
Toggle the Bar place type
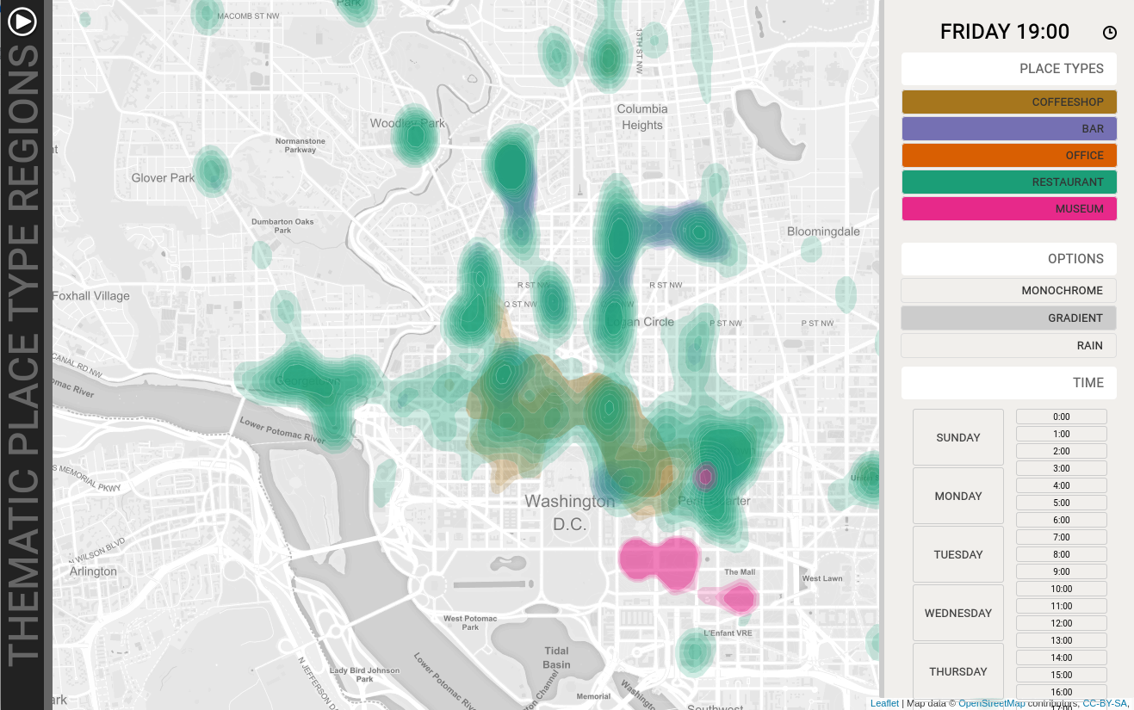click(x=1009, y=128)
